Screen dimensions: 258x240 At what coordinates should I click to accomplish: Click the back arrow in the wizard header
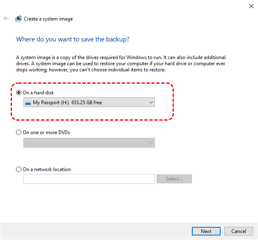(6, 19)
